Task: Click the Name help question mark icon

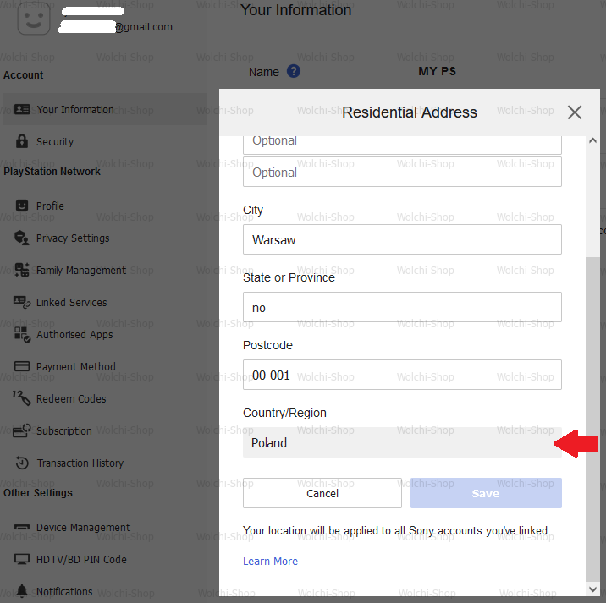Action: (294, 72)
